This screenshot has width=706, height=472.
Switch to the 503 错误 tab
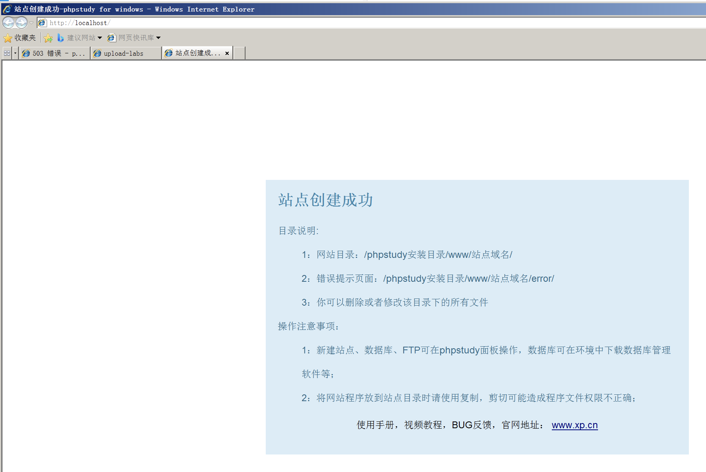[x=55, y=53]
